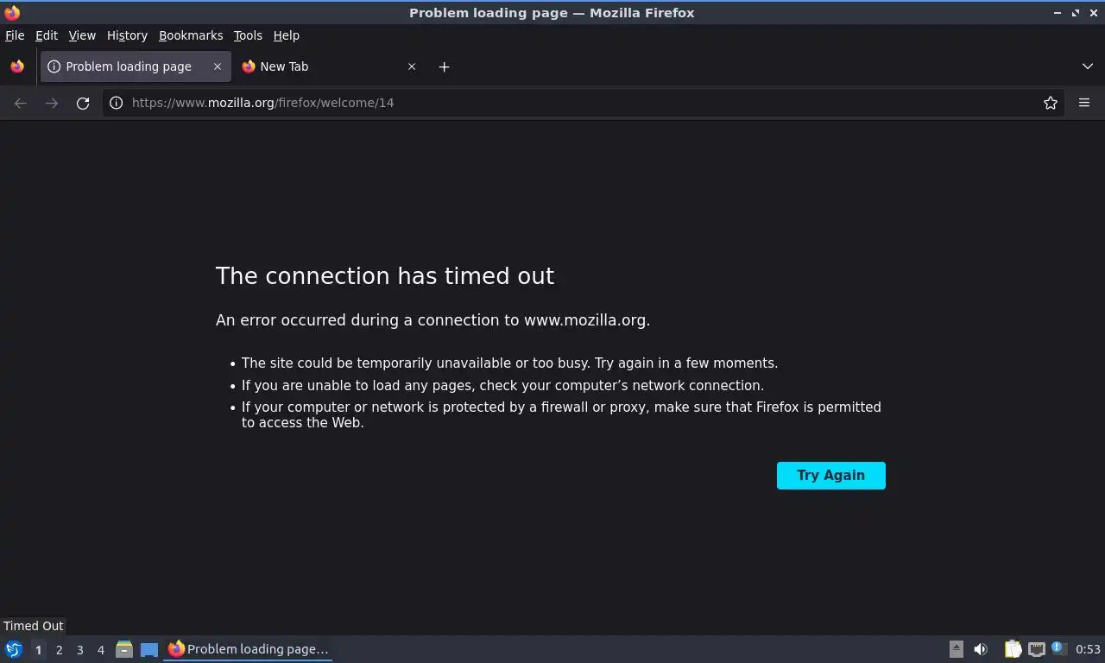Go forward one page

coord(52,103)
